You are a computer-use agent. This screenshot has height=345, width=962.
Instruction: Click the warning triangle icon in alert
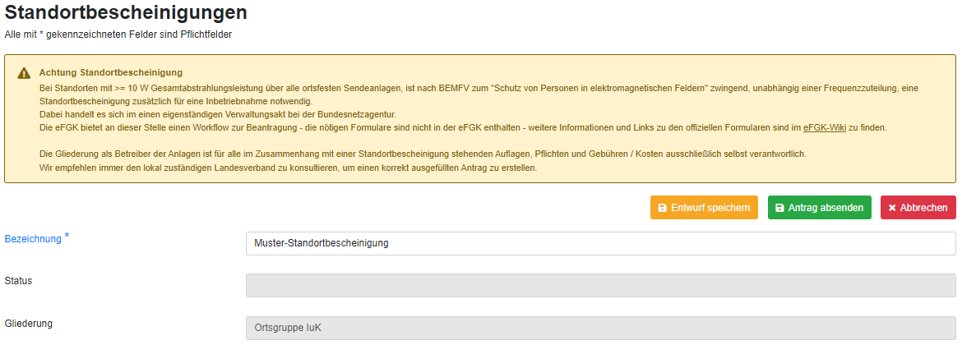tap(24, 73)
